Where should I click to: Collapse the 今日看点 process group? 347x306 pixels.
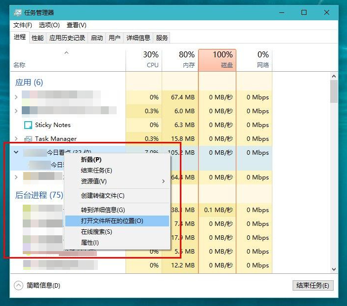(x=16, y=153)
